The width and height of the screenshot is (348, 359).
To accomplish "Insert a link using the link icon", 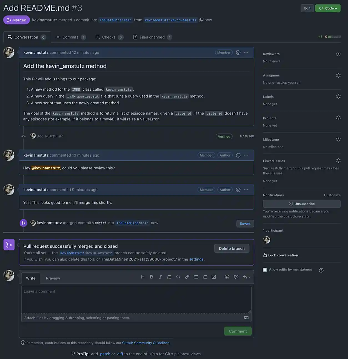I will [x=187, y=277].
